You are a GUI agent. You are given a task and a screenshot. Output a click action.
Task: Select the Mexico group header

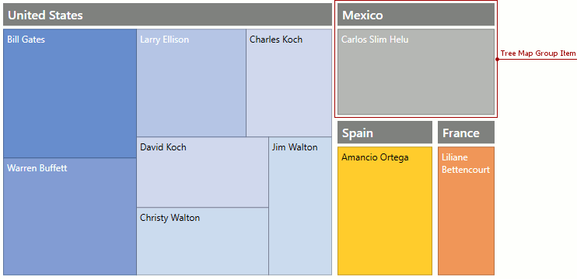click(416, 15)
